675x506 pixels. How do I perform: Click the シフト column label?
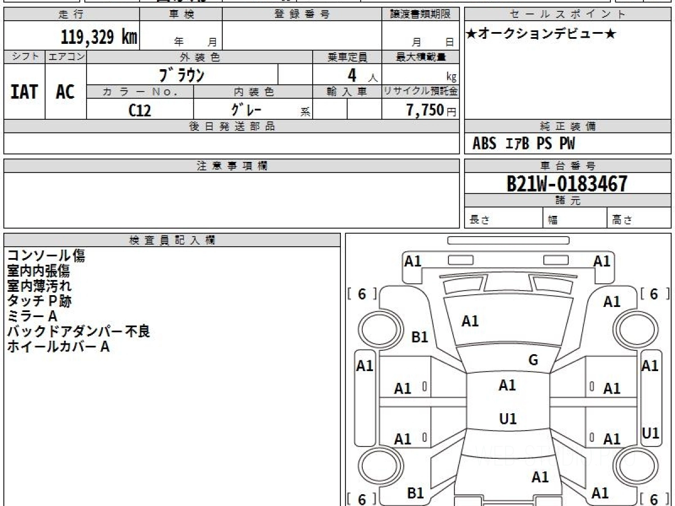click(x=24, y=57)
